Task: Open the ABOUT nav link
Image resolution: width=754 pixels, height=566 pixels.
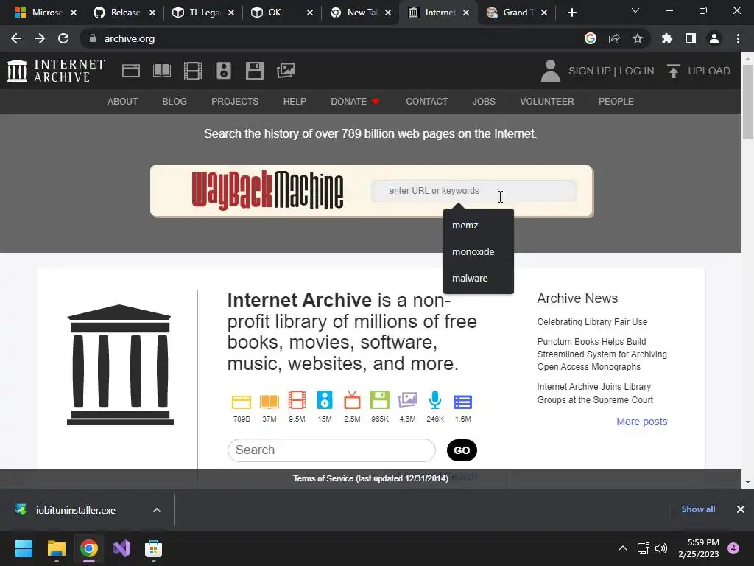Action: pos(123,102)
